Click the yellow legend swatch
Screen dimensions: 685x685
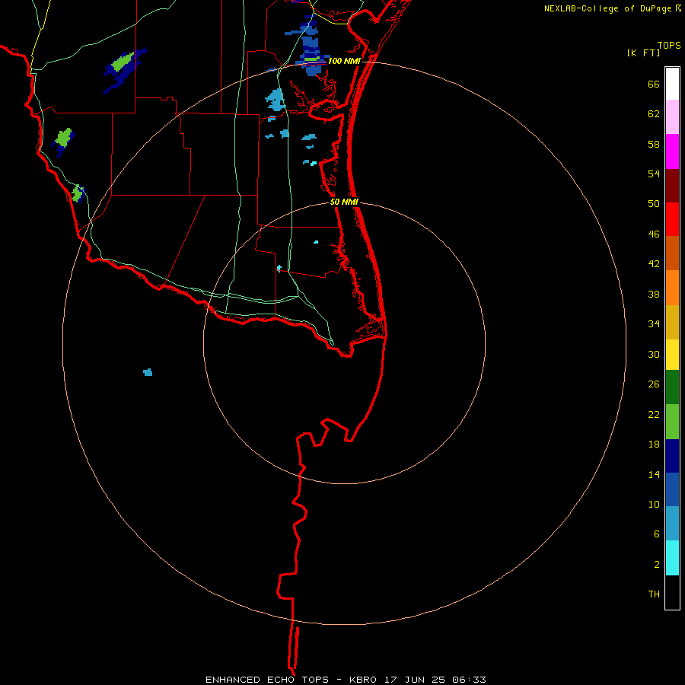(672, 354)
